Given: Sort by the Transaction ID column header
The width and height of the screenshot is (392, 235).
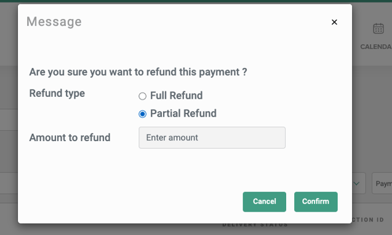Looking at the screenshot, I should click(368, 220).
